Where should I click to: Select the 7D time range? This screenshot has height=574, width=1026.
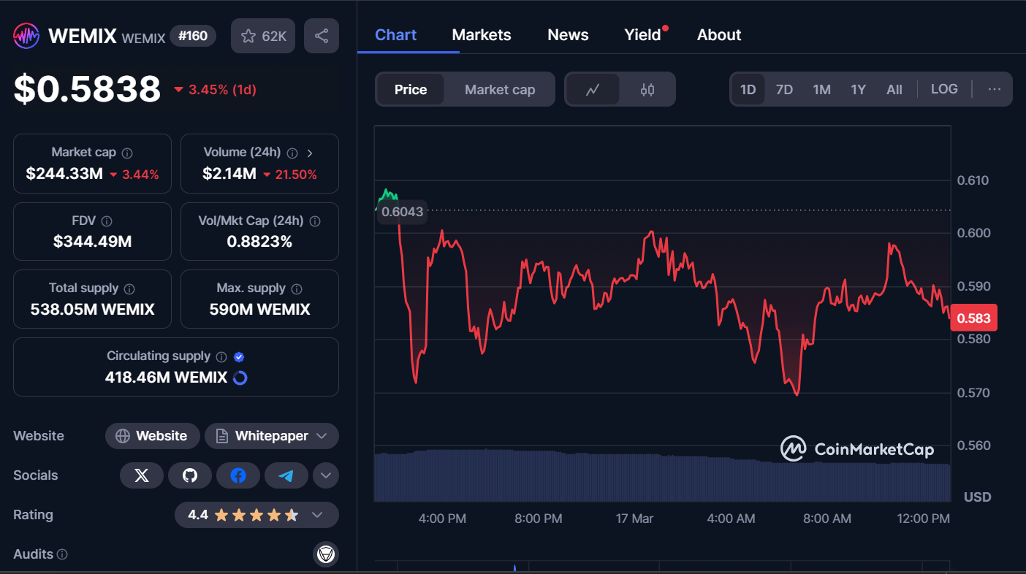pyautogui.click(x=784, y=89)
